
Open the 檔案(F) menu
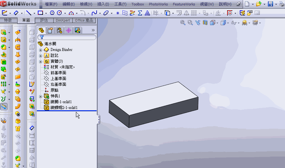51,4
